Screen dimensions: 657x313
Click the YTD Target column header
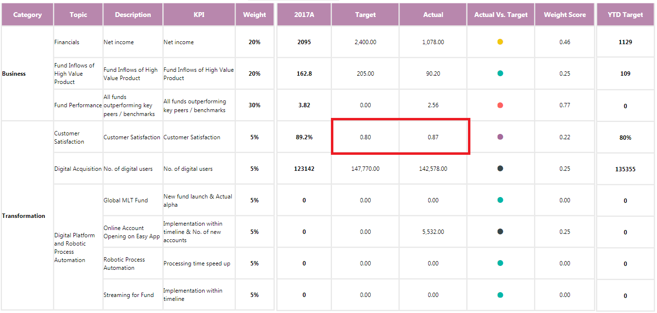pyautogui.click(x=625, y=15)
